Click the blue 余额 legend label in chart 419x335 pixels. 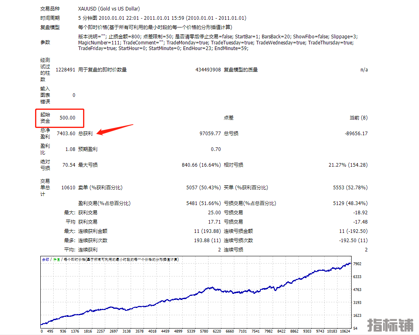(x=45, y=260)
